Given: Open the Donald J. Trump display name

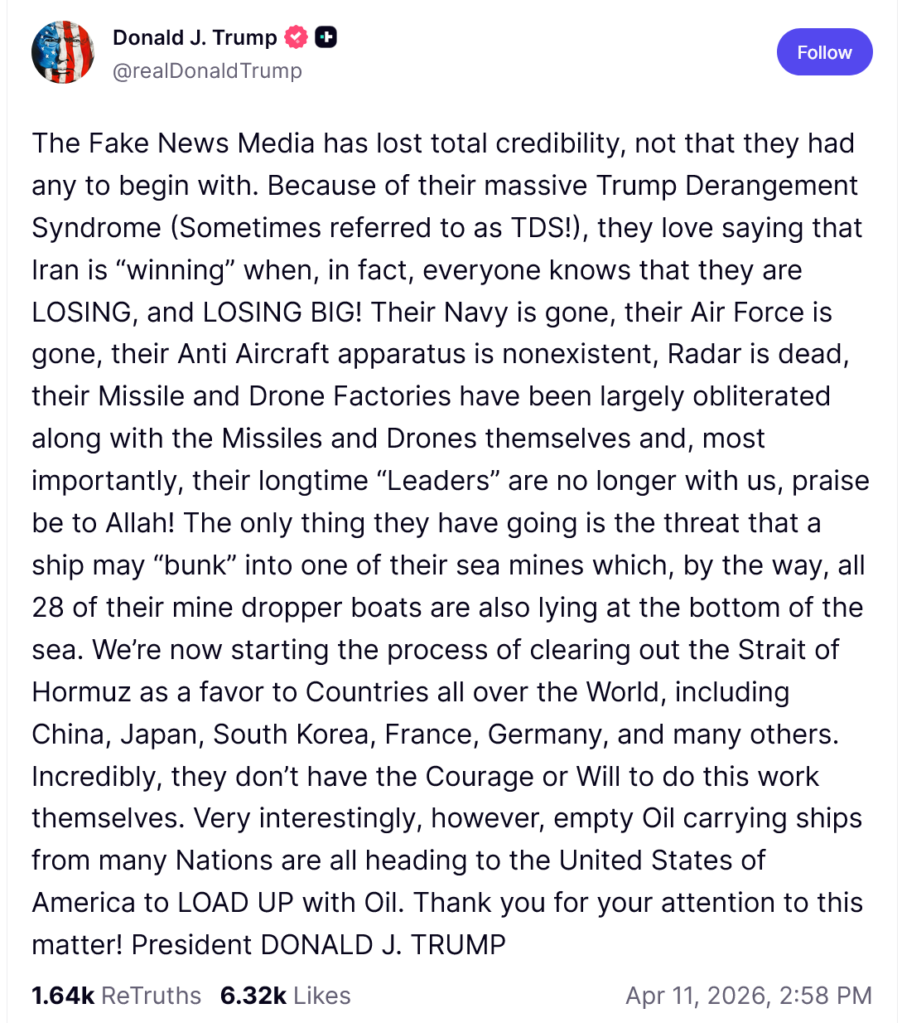Looking at the screenshot, I should pyautogui.click(x=195, y=37).
